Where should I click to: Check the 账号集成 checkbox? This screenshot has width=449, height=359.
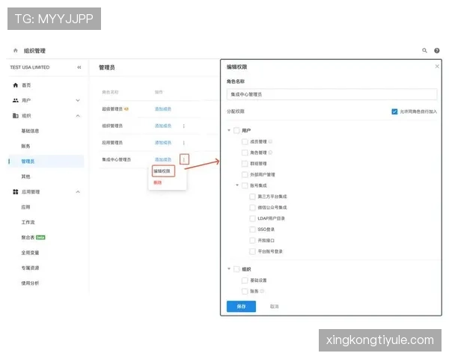click(x=245, y=185)
